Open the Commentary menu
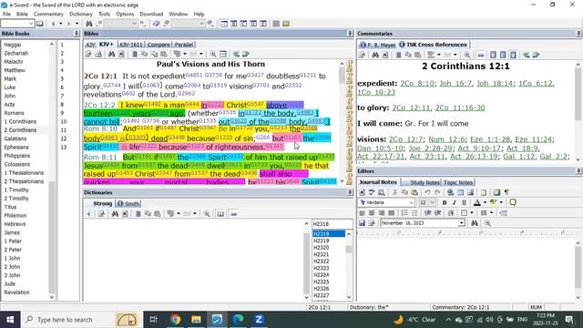 click(x=48, y=15)
